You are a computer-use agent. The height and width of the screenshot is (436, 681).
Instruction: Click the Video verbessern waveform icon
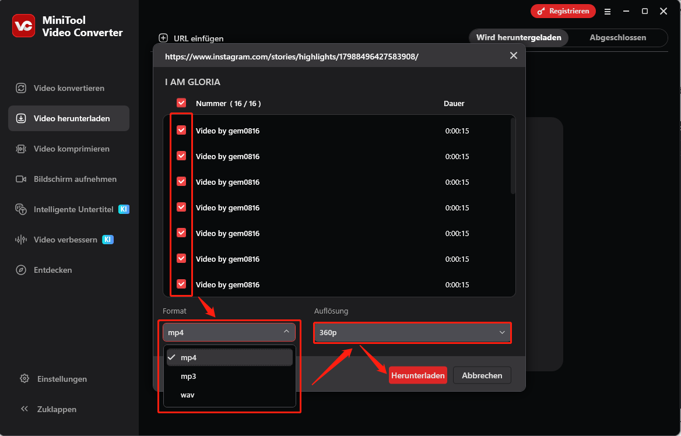point(21,240)
